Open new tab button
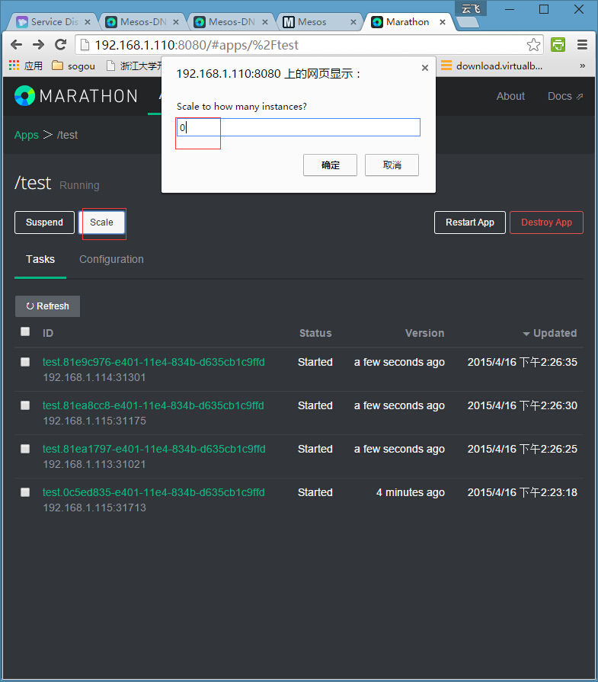Viewport: 598px width, 682px height. click(x=468, y=22)
